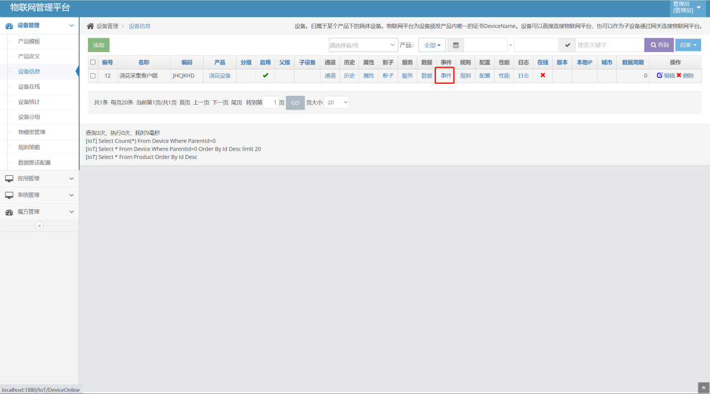Image resolution: width=710 pixels, height=394 pixels.
Task: Open the 设备在线 sidebar item
Action: [x=29, y=87]
